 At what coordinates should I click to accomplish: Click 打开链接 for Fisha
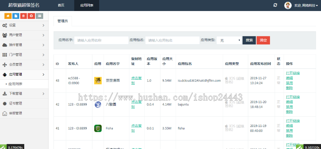coord(293,121)
